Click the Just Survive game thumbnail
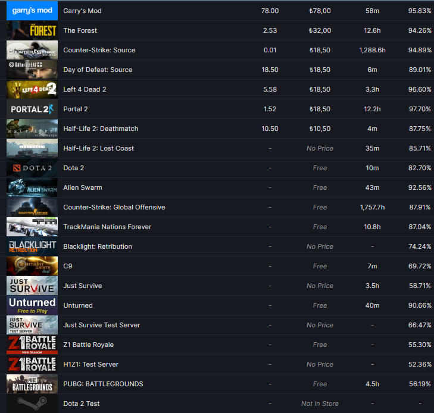 pyautogui.click(x=32, y=286)
